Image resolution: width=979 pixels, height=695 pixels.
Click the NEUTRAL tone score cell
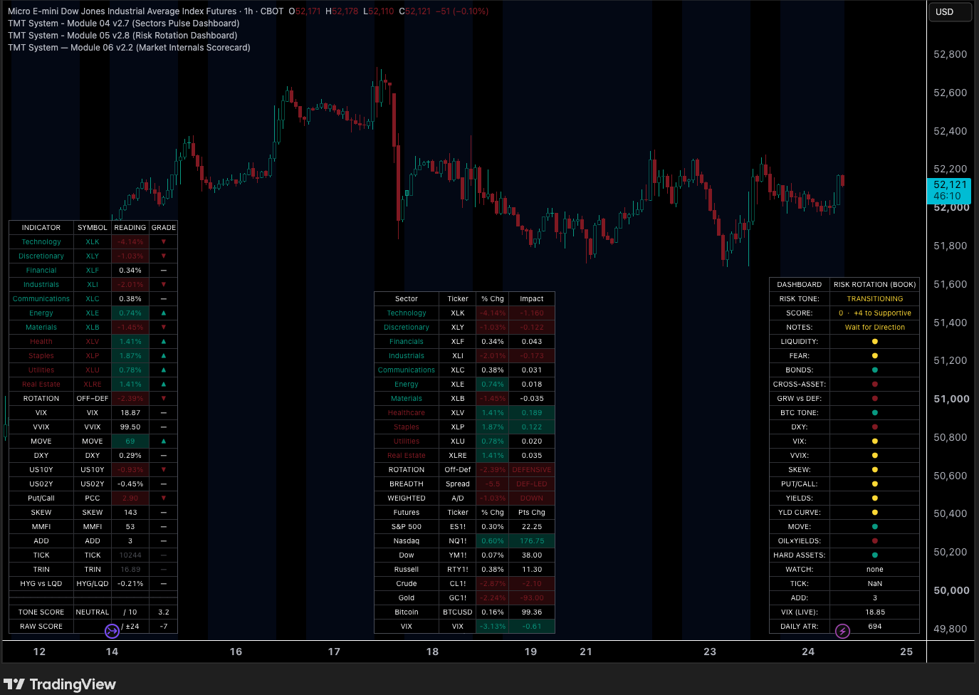93,612
